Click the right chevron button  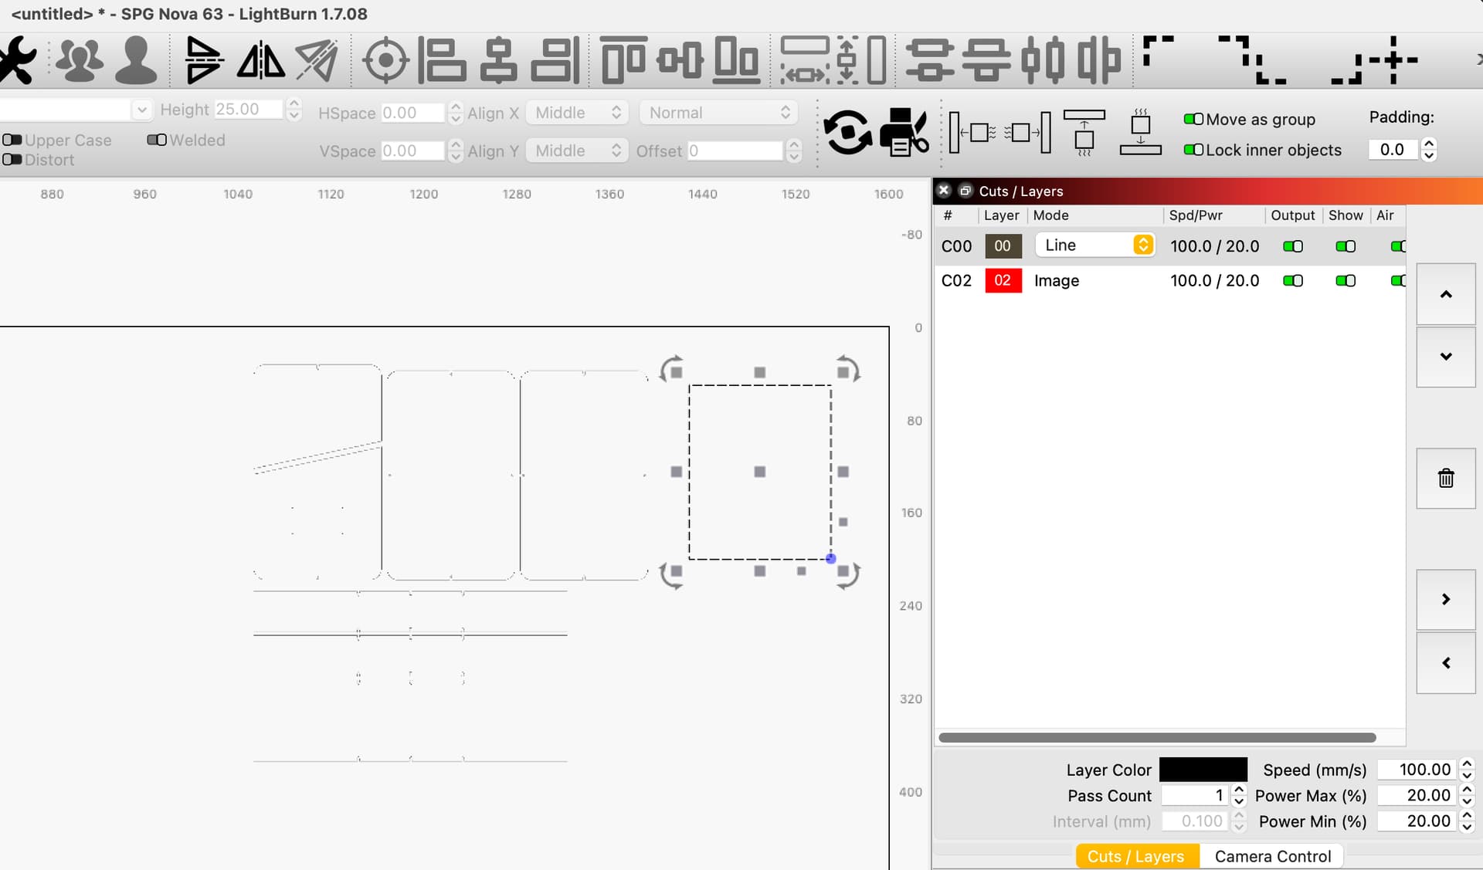pyautogui.click(x=1446, y=599)
